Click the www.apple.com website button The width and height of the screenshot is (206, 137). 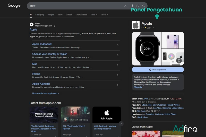click(x=158, y=70)
